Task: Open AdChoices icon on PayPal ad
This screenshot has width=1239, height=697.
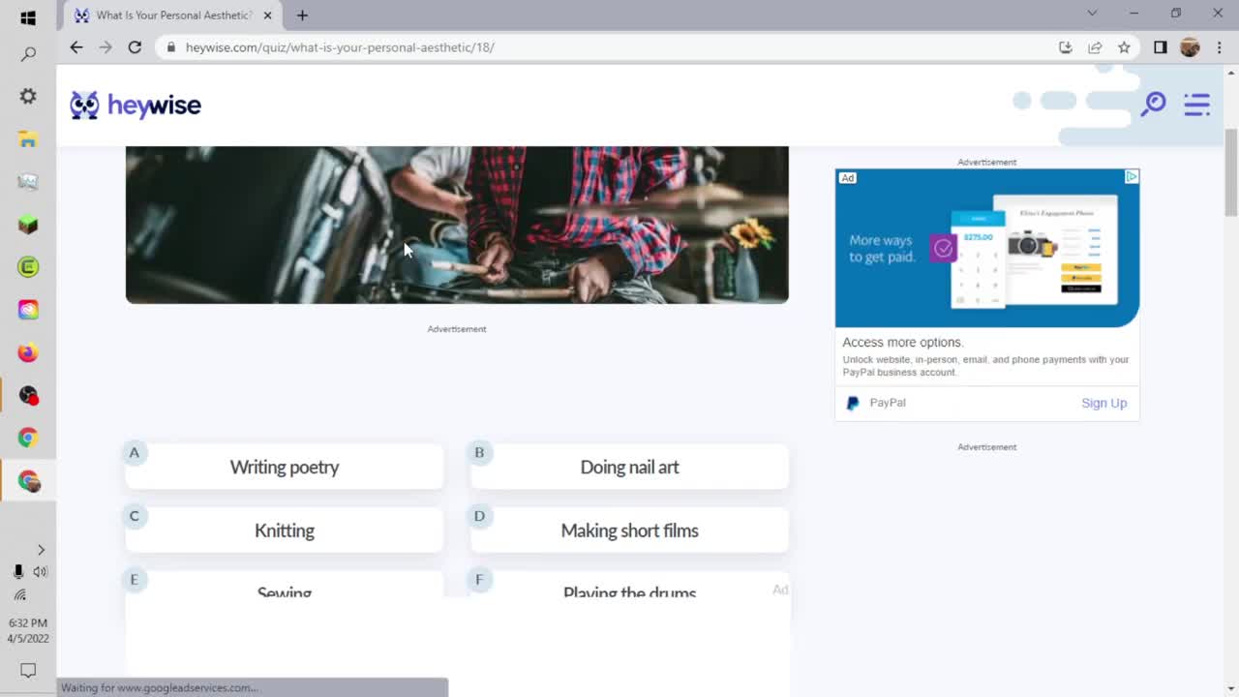Action: click(1131, 176)
